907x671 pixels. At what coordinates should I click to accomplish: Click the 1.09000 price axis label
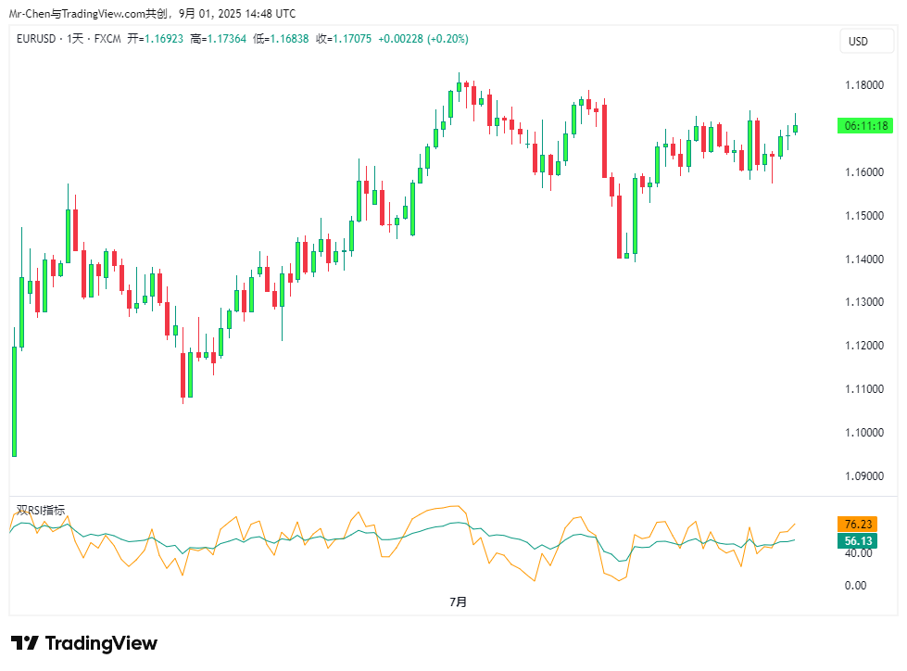tap(864, 475)
